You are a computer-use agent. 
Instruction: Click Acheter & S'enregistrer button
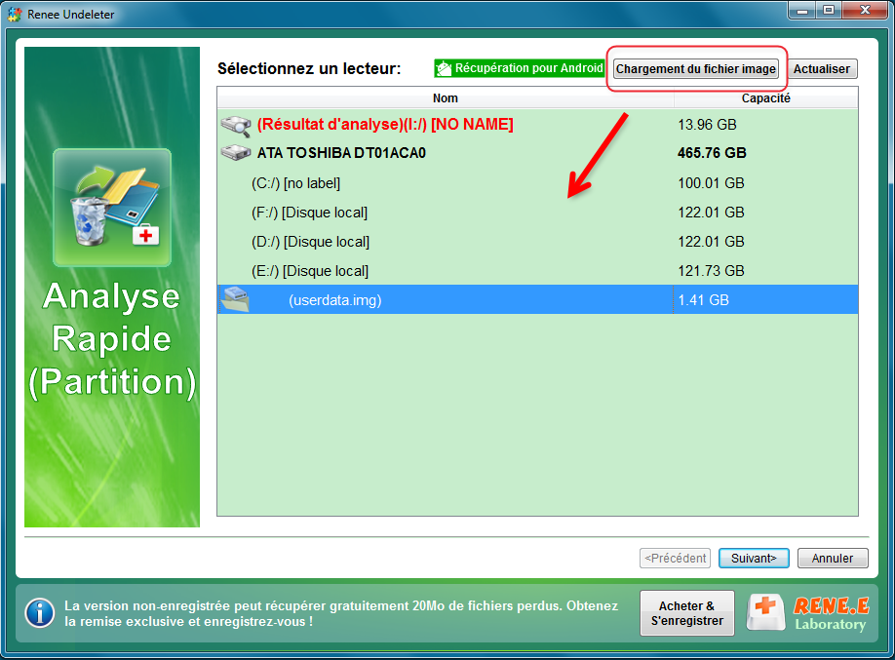tap(687, 613)
